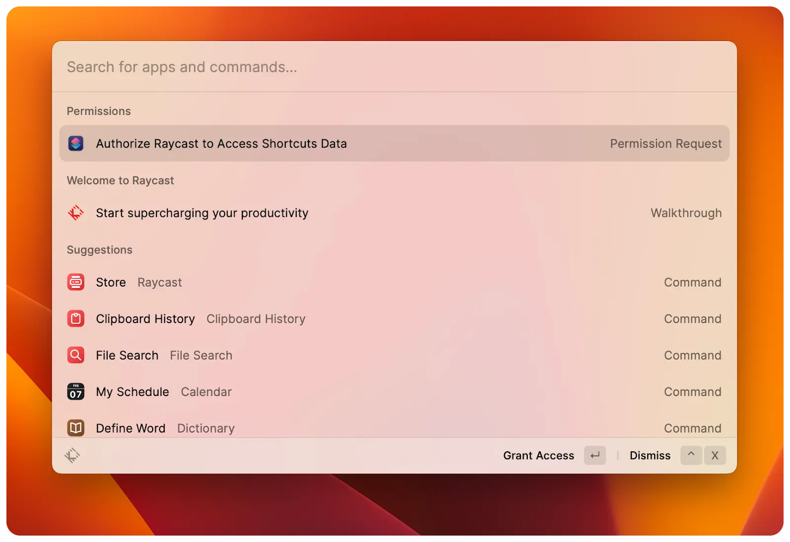Select Authorize Raycast to Access Shortcuts Data
The height and width of the screenshot is (542, 790).
[395, 144]
